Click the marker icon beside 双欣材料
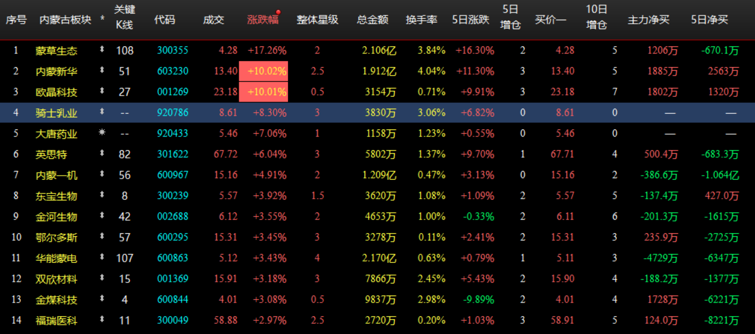The width and height of the screenshot is (755, 334). click(102, 278)
